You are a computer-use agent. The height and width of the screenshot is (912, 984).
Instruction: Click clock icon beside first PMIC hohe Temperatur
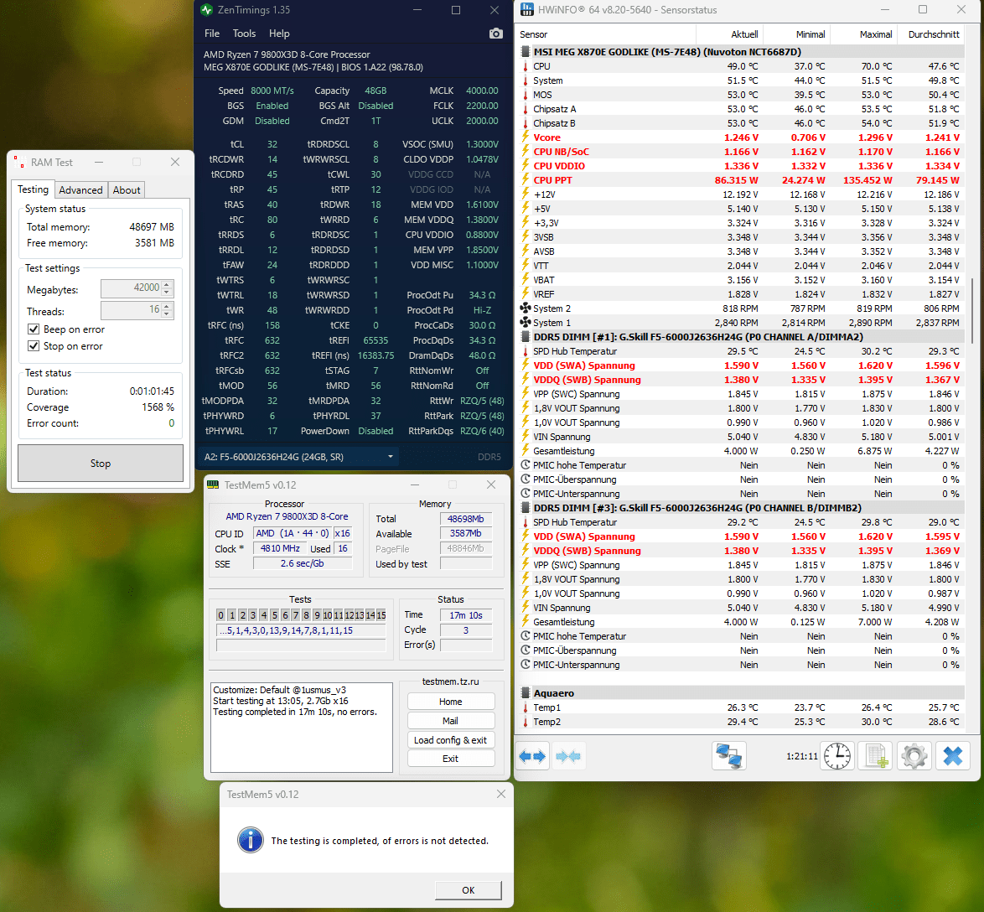(x=526, y=465)
